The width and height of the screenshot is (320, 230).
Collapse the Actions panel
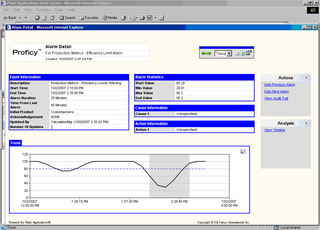point(306,78)
